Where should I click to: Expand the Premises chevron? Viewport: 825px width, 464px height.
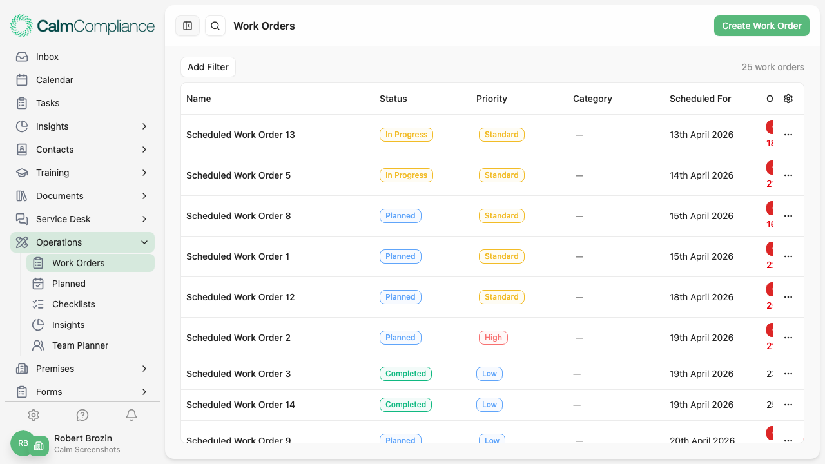pos(144,369)
